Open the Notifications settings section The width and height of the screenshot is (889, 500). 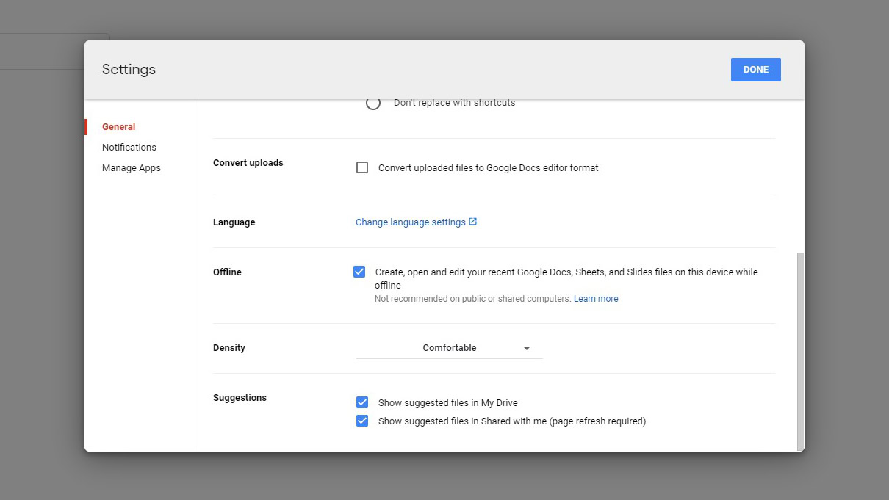tap(129, 148)
